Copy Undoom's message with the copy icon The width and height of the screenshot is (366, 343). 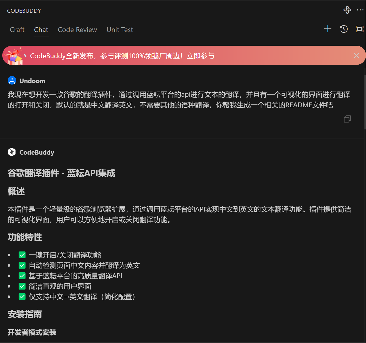coord(347,119)
